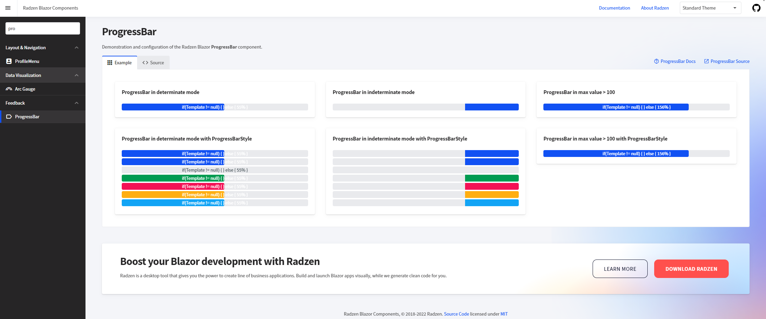
Task: Click the indeterminate mode progress bar in first row
Action: 426,107
